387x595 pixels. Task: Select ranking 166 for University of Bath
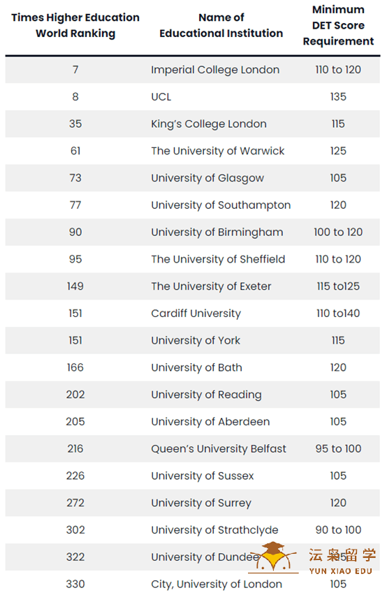[75, 367]
